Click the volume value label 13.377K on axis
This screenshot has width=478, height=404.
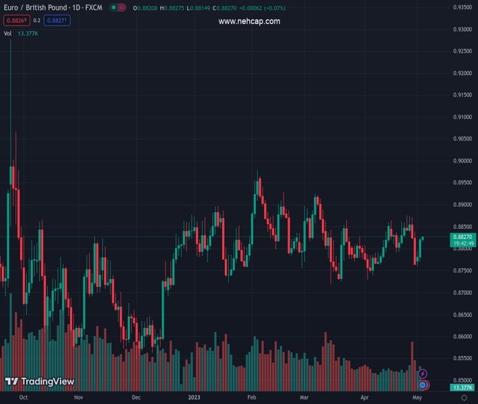coord(462,388)
